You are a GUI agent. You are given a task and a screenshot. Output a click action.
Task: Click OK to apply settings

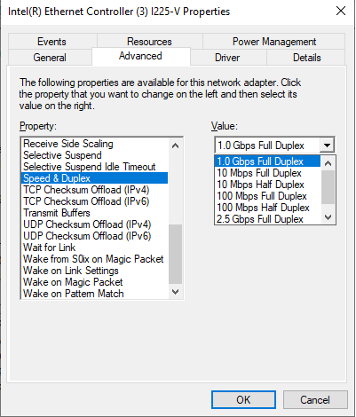[243, 400]
